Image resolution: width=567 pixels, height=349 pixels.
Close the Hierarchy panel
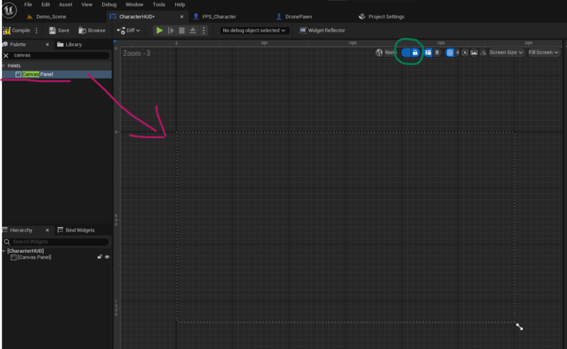[47, 230]
